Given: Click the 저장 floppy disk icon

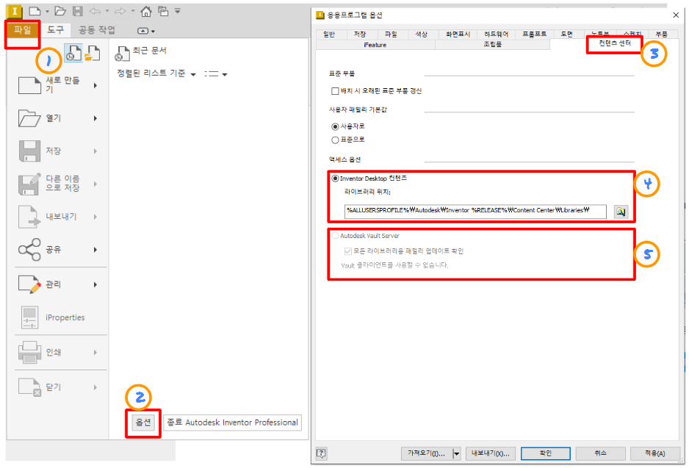Looking at the screenshot, I should click(x=29, y=151).
